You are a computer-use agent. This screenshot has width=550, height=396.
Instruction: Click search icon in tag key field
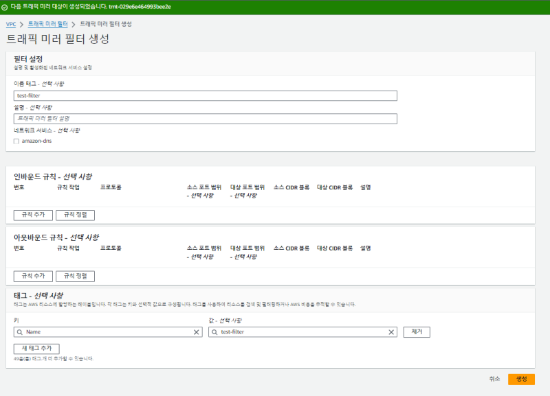(20, 332)
